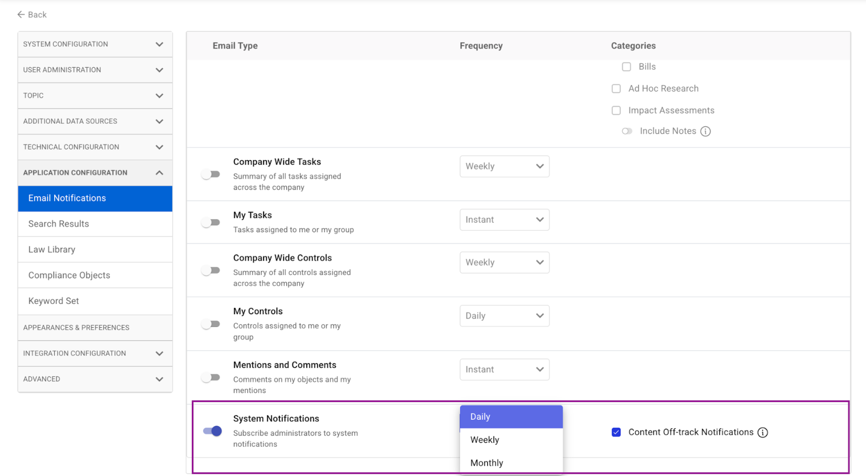Select Weekly in the frequency list
This screenshot has width=866, height=476.
click(511, 440)
